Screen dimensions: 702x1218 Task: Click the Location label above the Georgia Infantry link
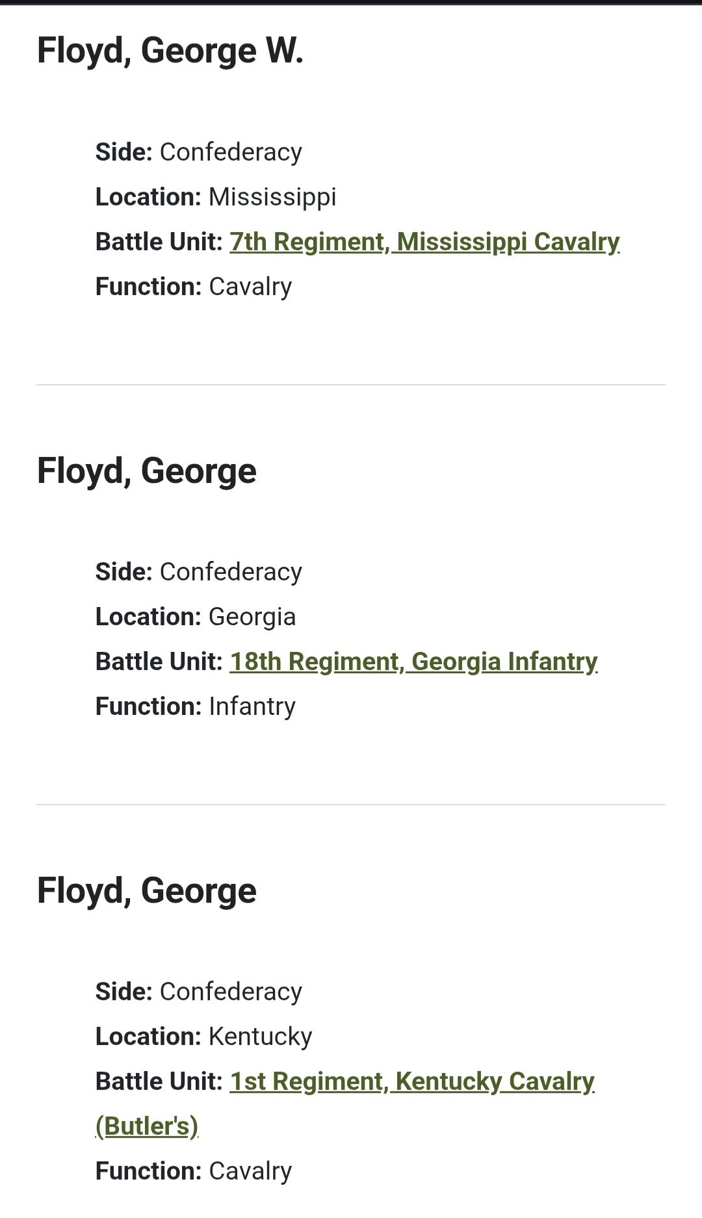click(149, 617)
